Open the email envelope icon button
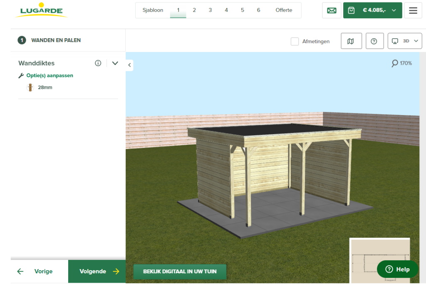This screenshot has width=426, height=284. click(332, 10)
